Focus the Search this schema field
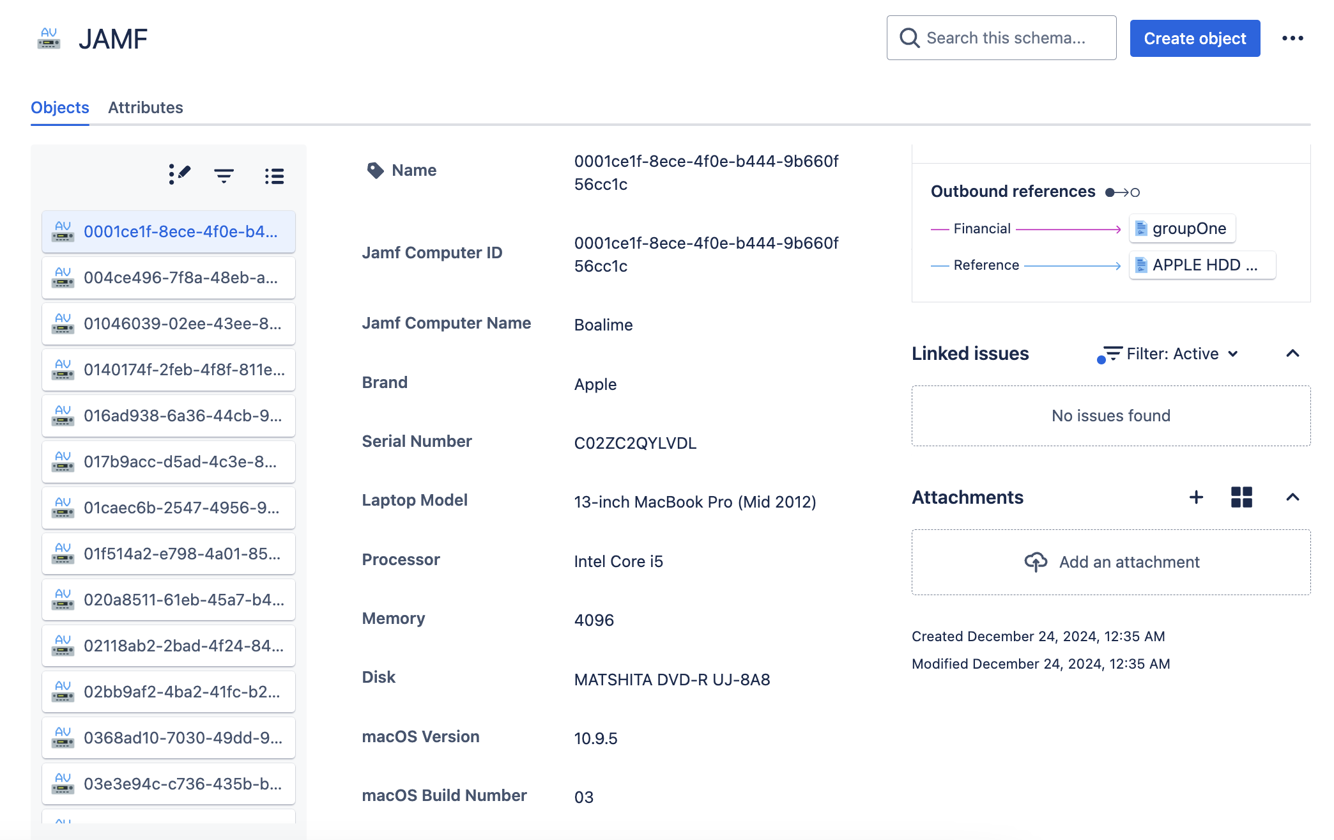This screenshot has width=1334, height=840. [1001, 38]
